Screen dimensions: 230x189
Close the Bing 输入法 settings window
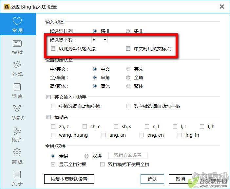pyautogui.click(x=221, y=7)
